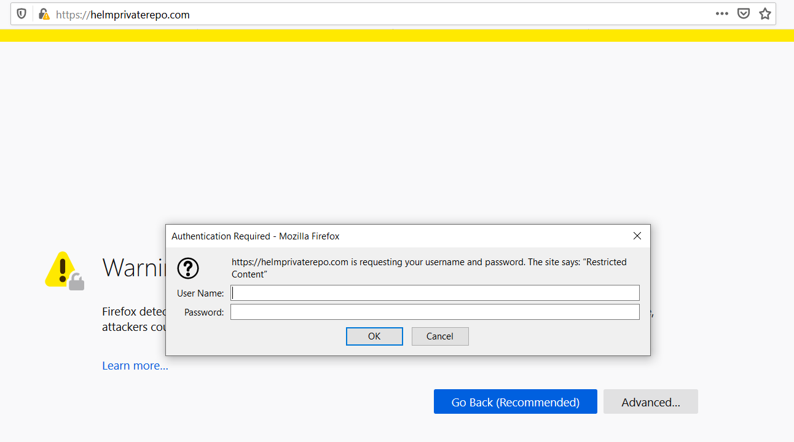Dismiss the Authentication Required dialog with X
794x442 pixels.
coord(637,236)
